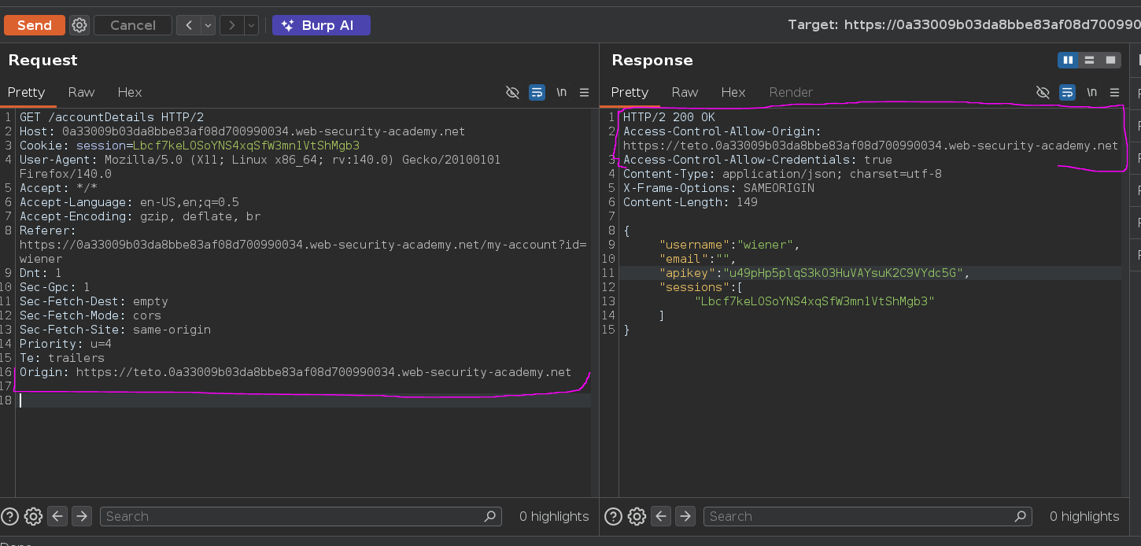Select the side-by-side layout icon
This screenshot has height=546, width=1141.
pyautogui.click(x=1068, y=60)
